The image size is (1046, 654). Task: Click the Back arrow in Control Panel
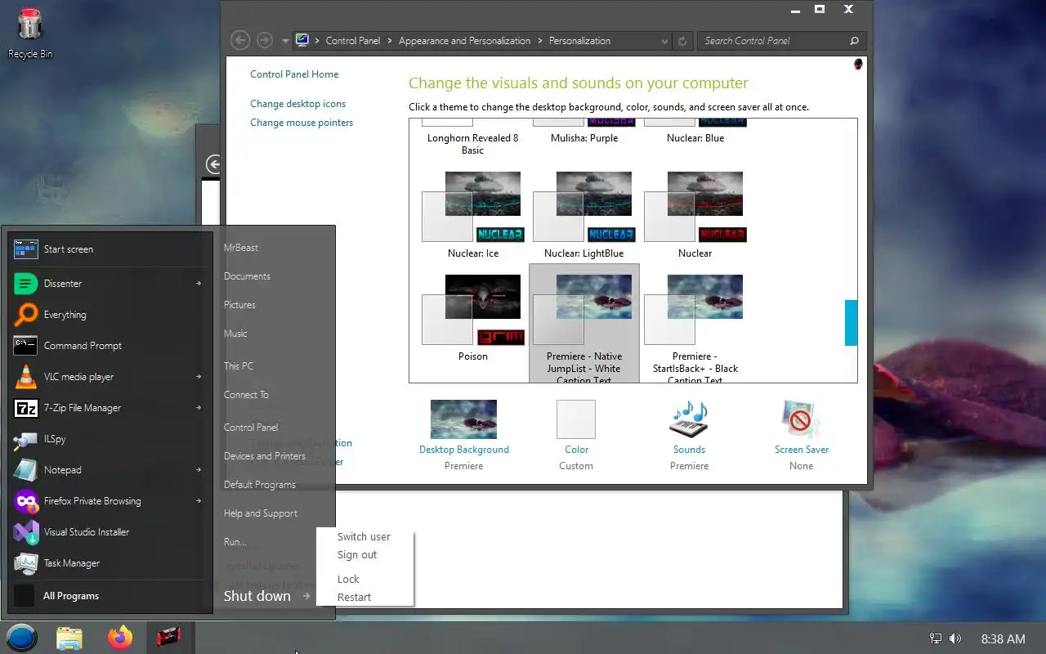(x=239, y=40)
